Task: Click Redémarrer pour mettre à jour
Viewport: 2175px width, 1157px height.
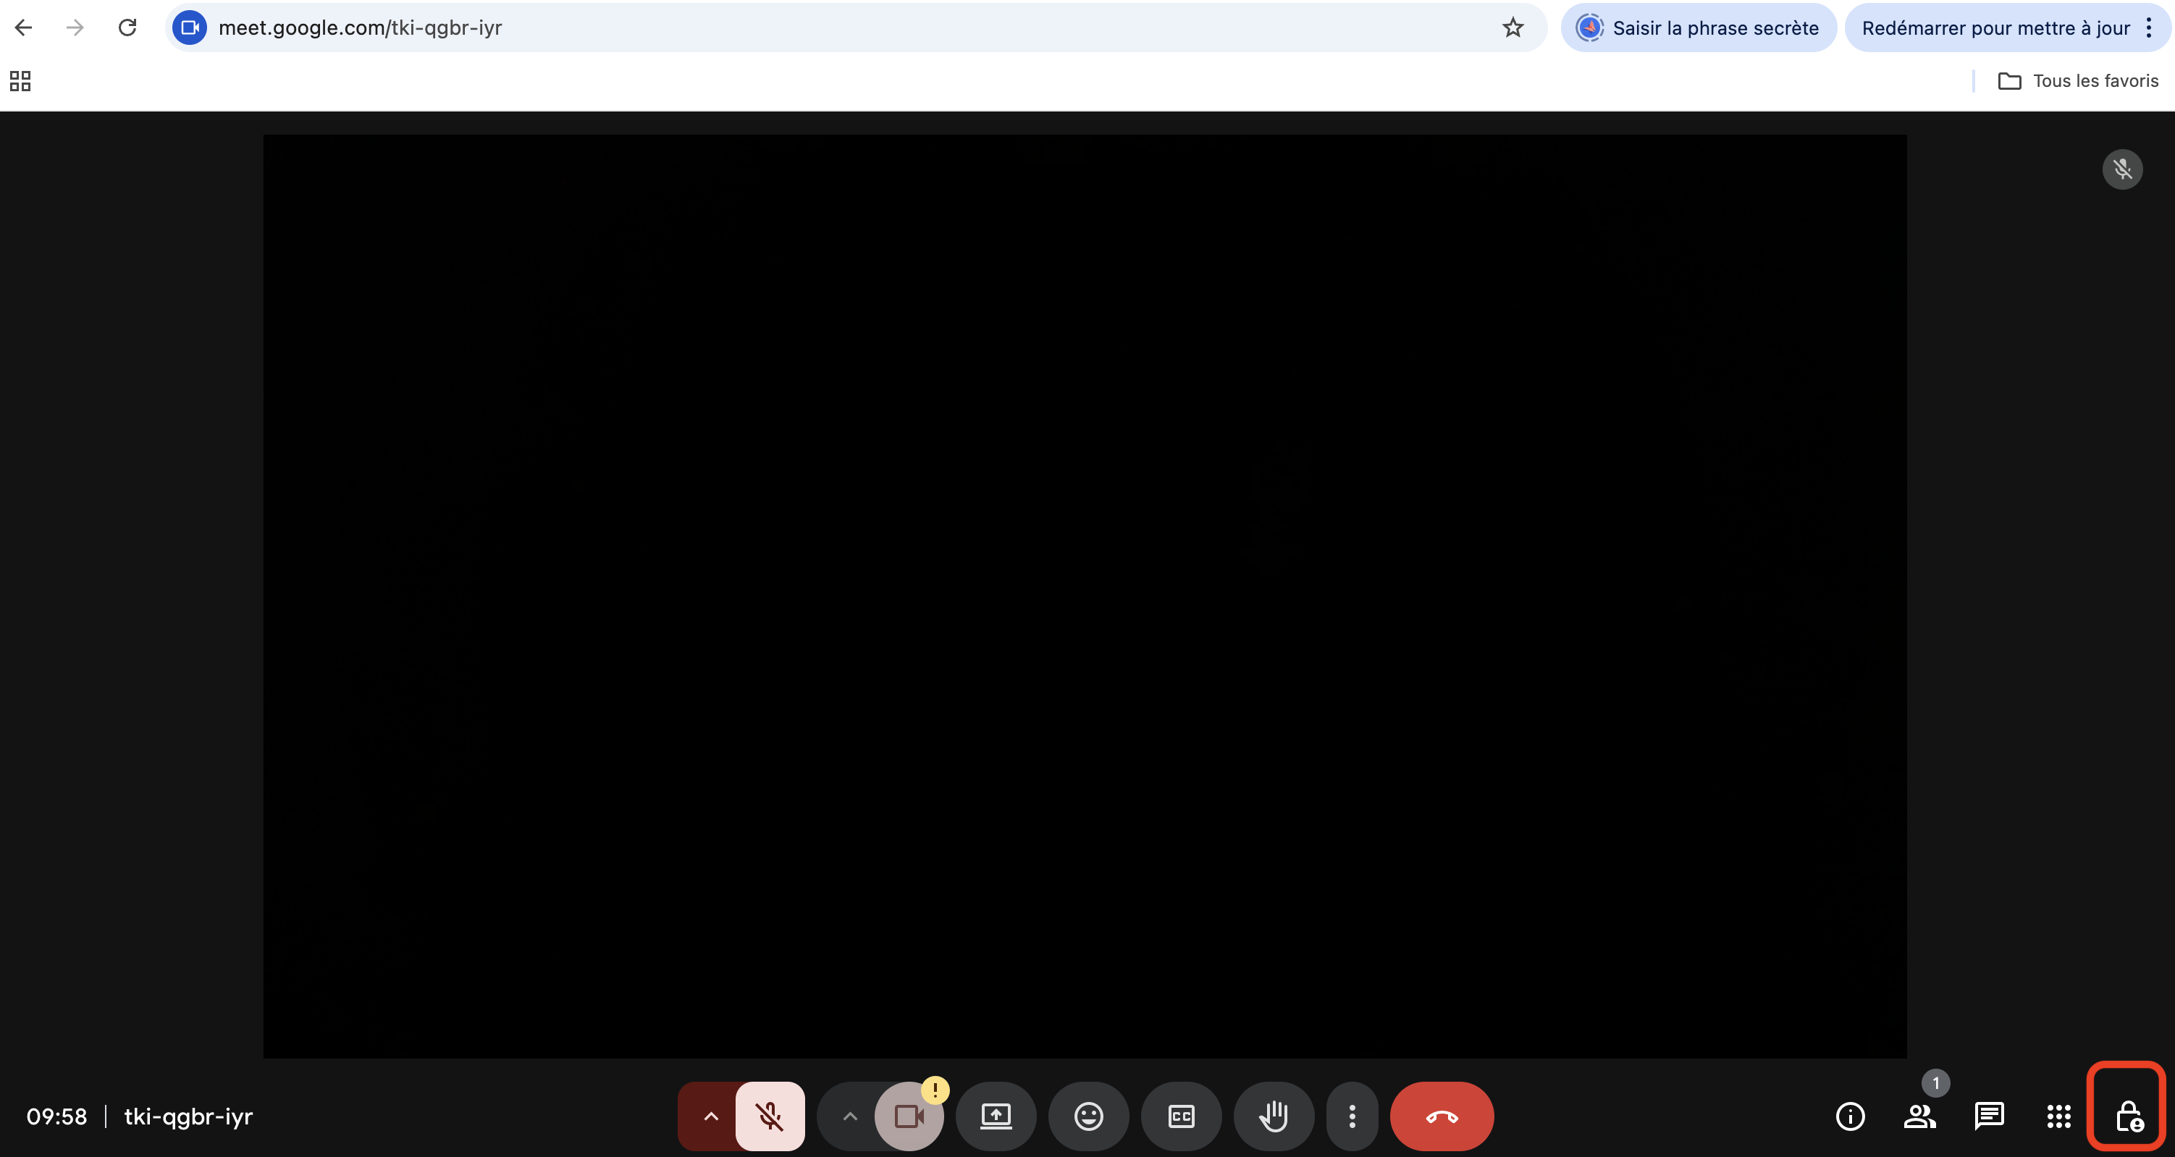Action: 1995,28
